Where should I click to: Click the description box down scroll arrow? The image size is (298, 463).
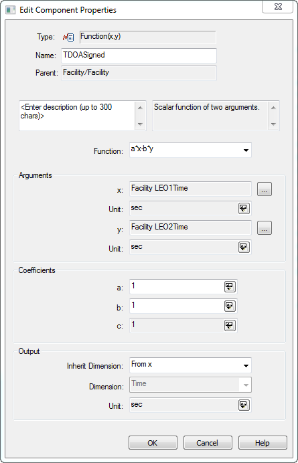click(x=141, y=124)
